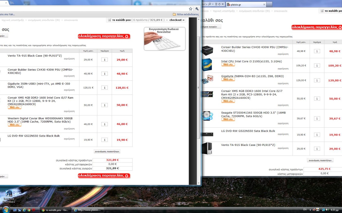This screenshot has height=213, width=342.
Task: Click Web offer badge under Western Digital HDD
Action: [15, 125]
